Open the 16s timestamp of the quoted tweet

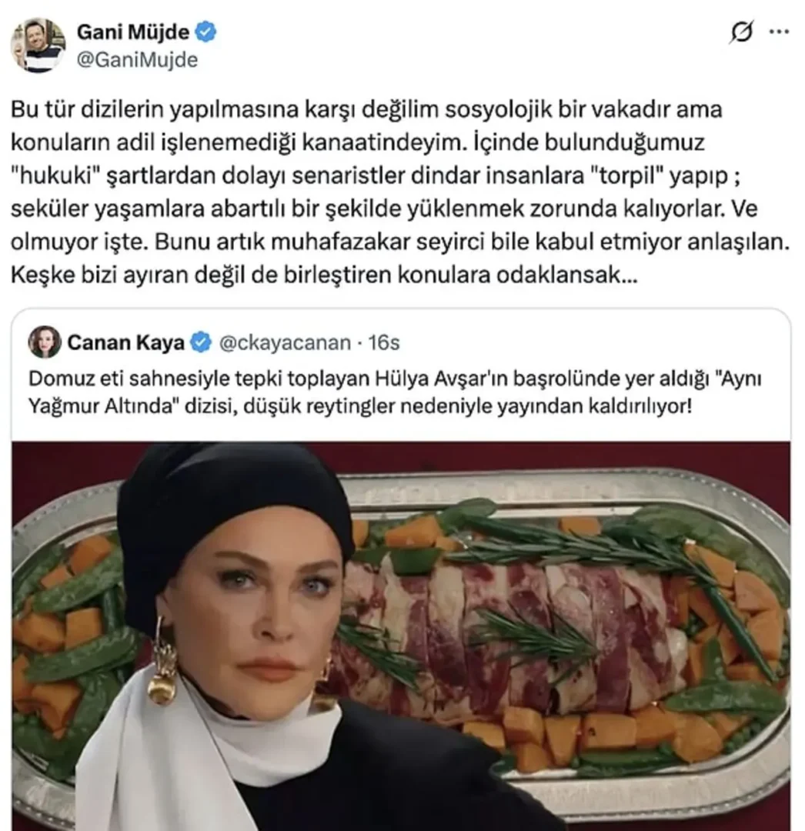(384, 342)
